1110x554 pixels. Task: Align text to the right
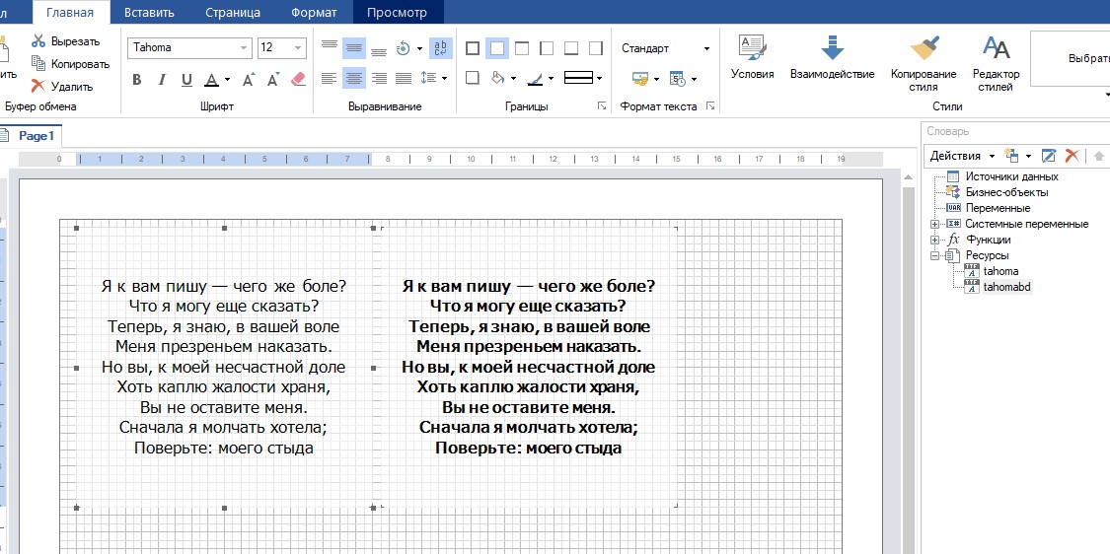[x=379, y=78]
